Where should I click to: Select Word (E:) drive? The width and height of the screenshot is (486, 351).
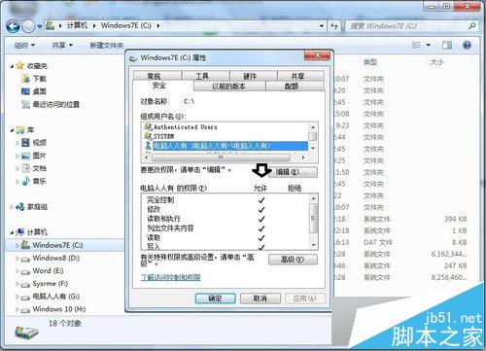pyautogui.click(x=48, y=270)
